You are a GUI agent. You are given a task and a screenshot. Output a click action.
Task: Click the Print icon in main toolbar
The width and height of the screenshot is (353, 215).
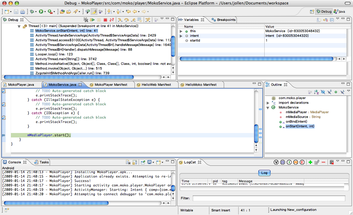[x=22, y=12]
